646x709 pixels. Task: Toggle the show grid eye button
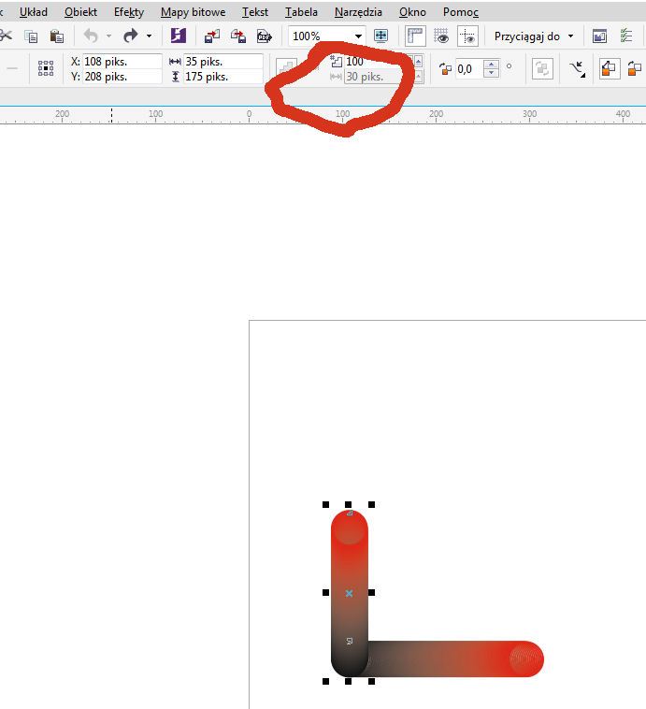[442, 36]
